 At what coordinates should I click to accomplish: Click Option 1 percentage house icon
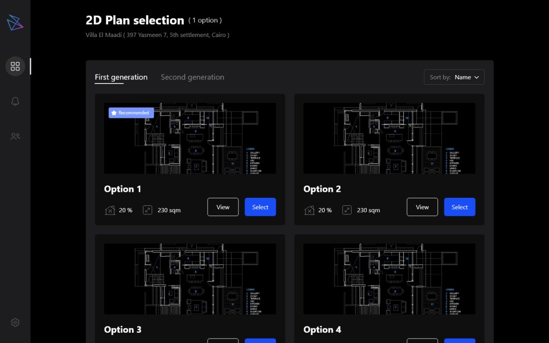pyautogui.click(x=110, y=210)
